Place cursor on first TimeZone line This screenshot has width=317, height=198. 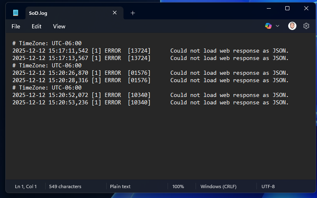pyautogui.click(x=47, y=43)
